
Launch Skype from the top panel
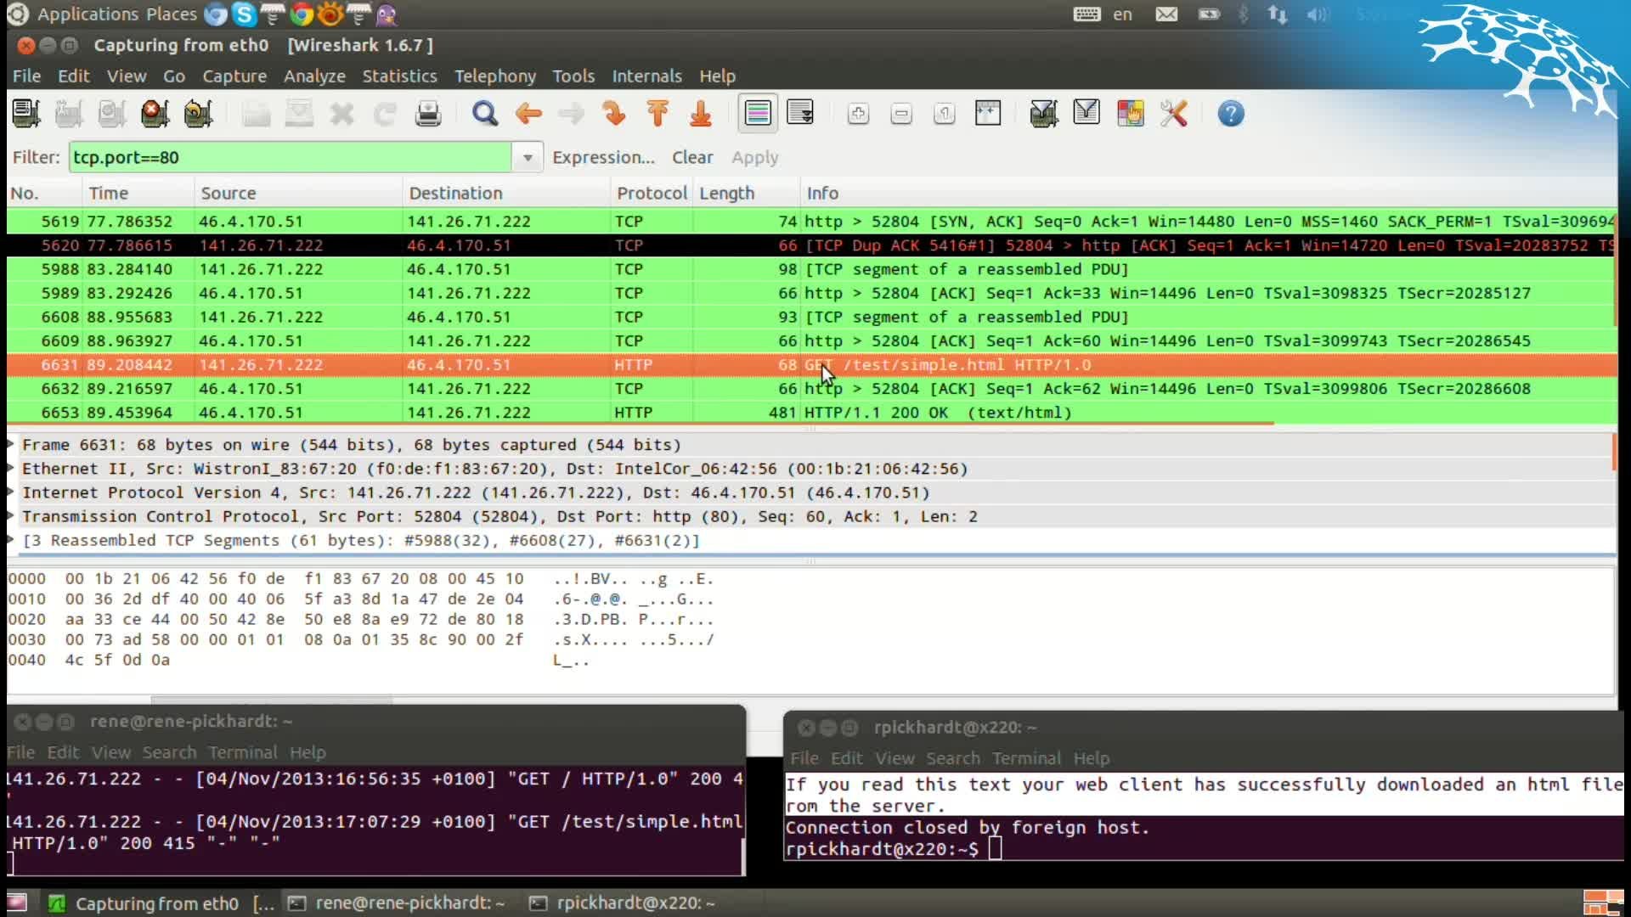pos(245,14)
